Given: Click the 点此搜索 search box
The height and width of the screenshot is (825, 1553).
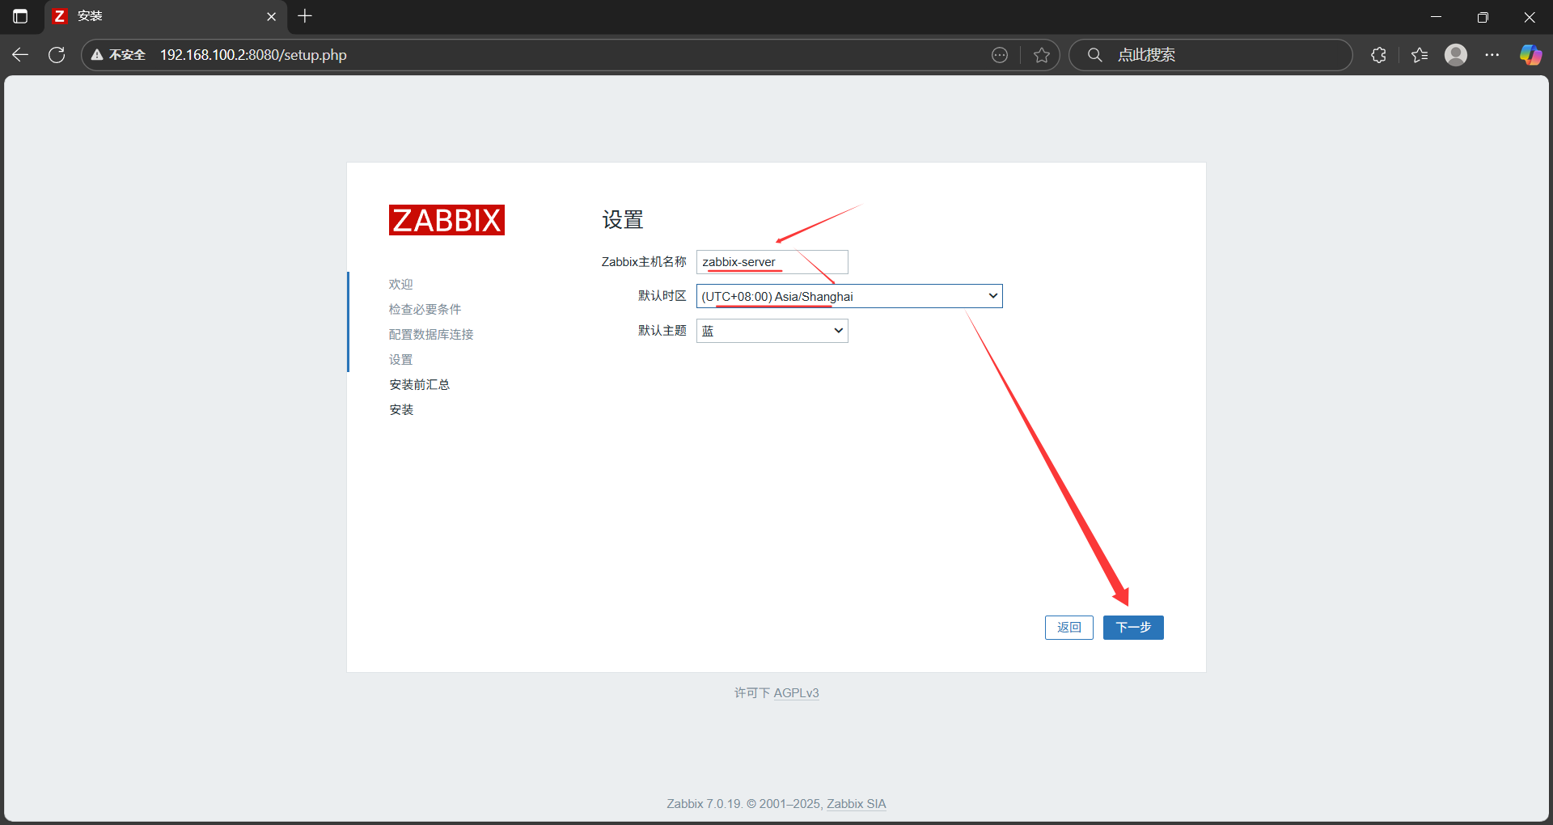Looking at the screenshot, I should click(x=1211, y=55).
